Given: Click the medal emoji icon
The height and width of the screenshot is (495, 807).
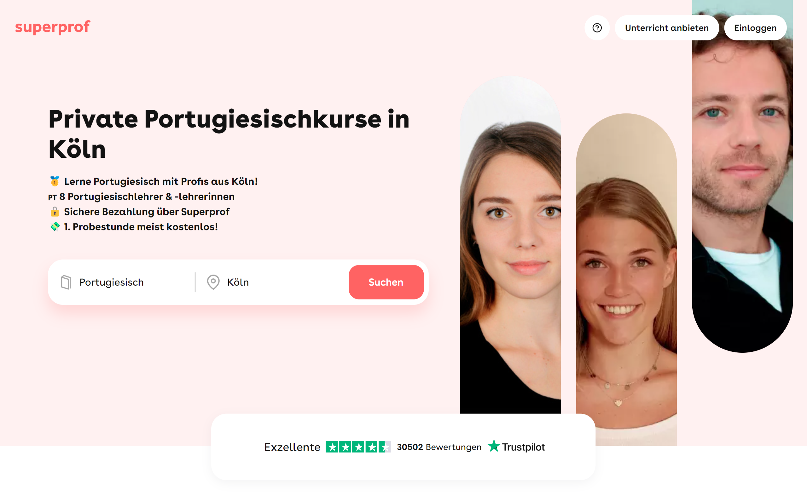Looking at the screenshot, I should [x=55, y=181].
